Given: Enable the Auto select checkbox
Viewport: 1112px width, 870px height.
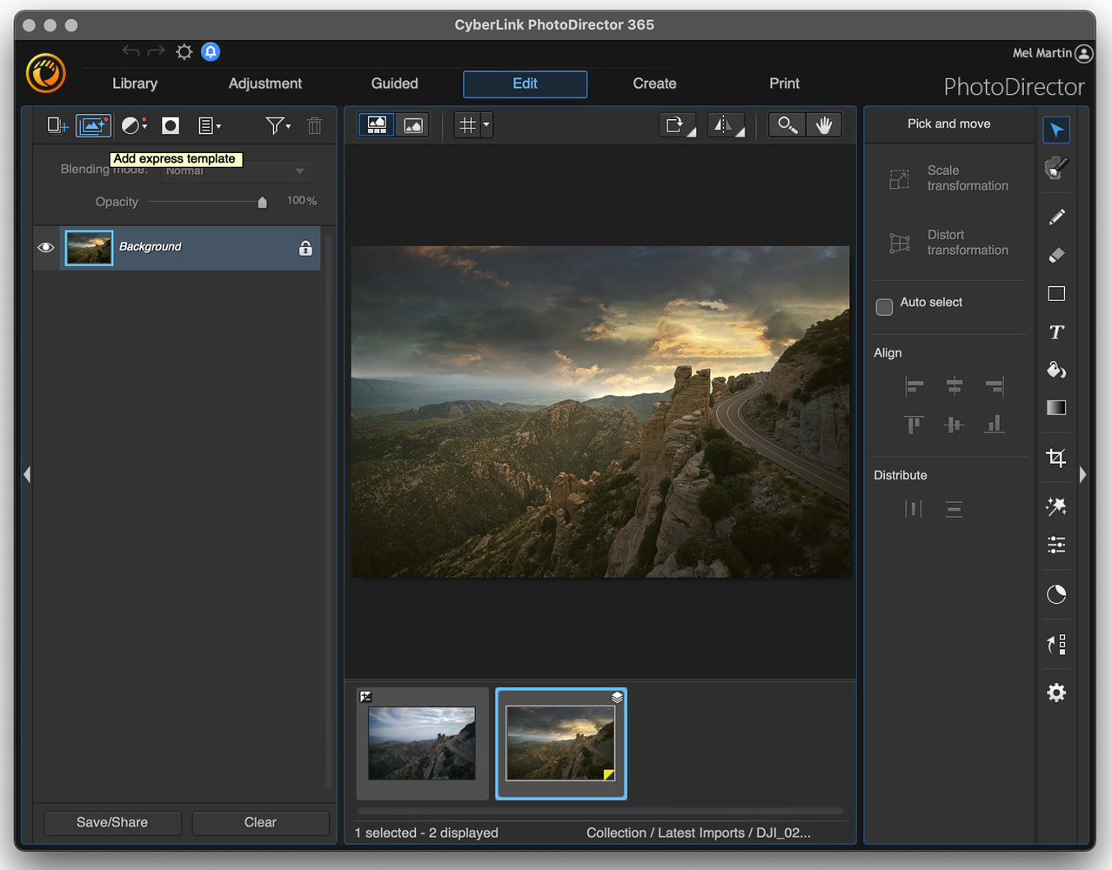Looking at the screenshot, I should (884, 306).
